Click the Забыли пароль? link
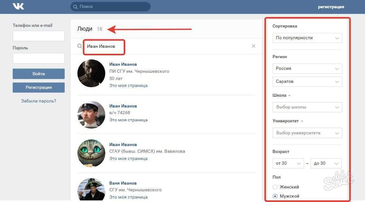The width and height of the screenshot is (365, 202). point(39,101)
